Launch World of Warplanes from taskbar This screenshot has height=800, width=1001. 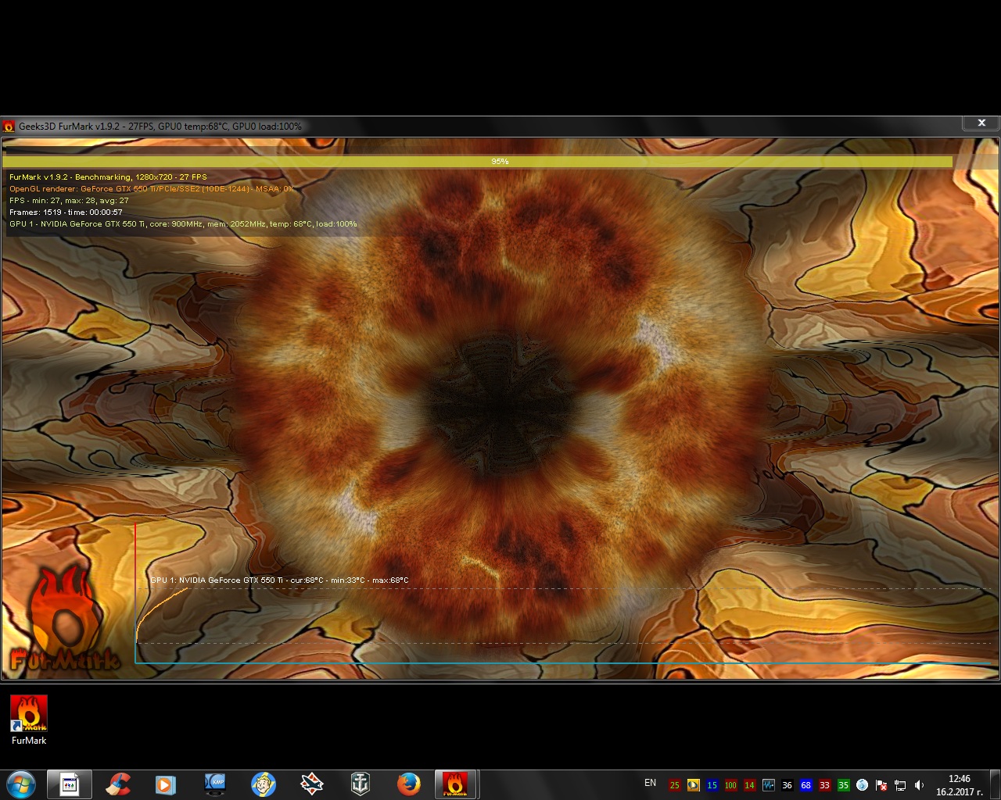312,784
